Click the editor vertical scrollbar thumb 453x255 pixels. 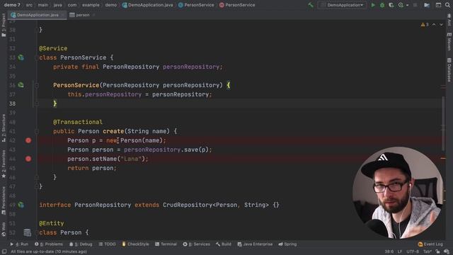(443, 123)
